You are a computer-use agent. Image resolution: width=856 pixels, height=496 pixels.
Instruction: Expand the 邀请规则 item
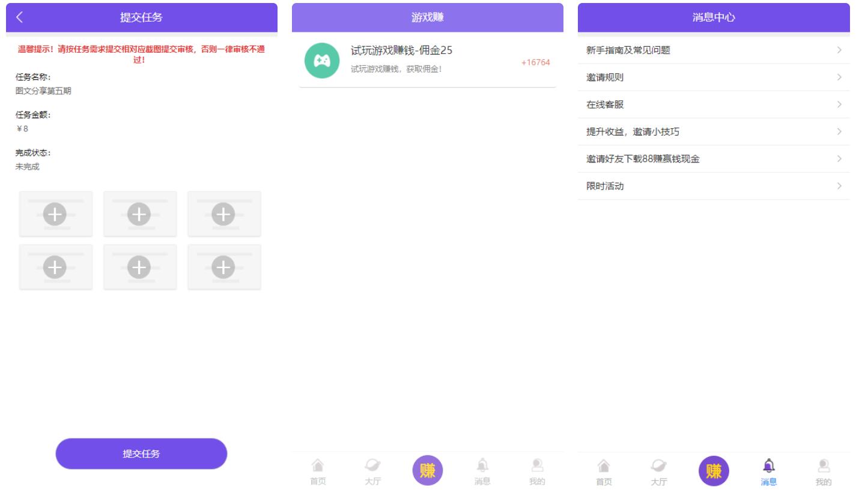712,77
